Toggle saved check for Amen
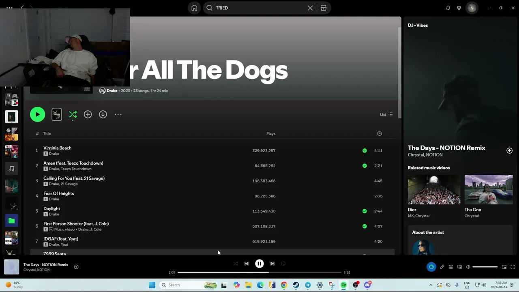Image resolution: width=519 pixels, height=292 pixels. [365, 165]
